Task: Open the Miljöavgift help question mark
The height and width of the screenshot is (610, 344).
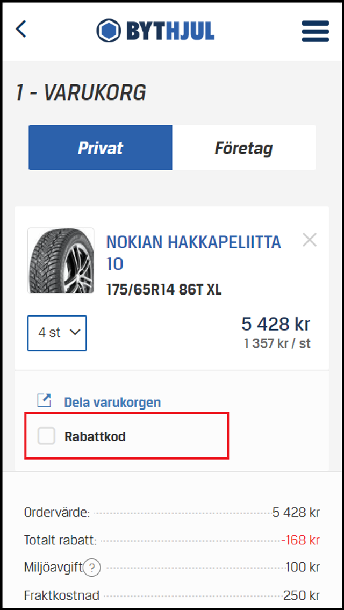Action: 92,568
